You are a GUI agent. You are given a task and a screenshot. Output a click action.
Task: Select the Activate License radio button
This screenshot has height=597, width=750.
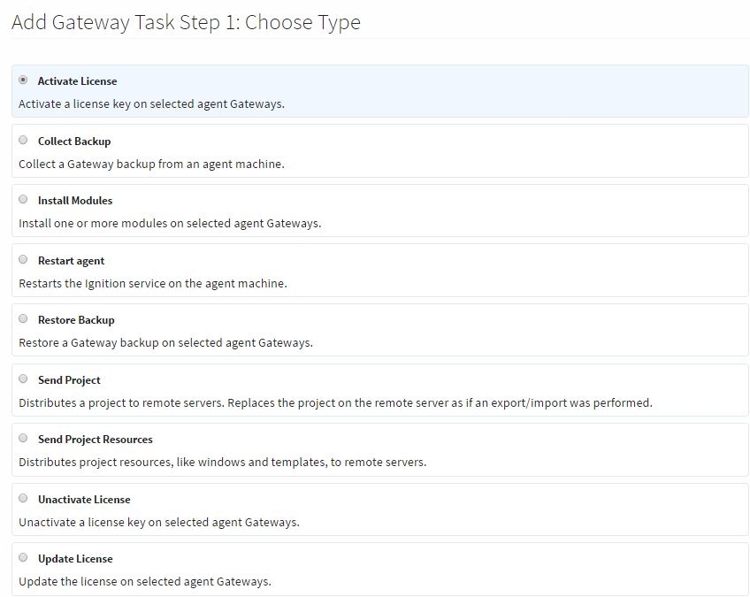click(x=23, y=80)
